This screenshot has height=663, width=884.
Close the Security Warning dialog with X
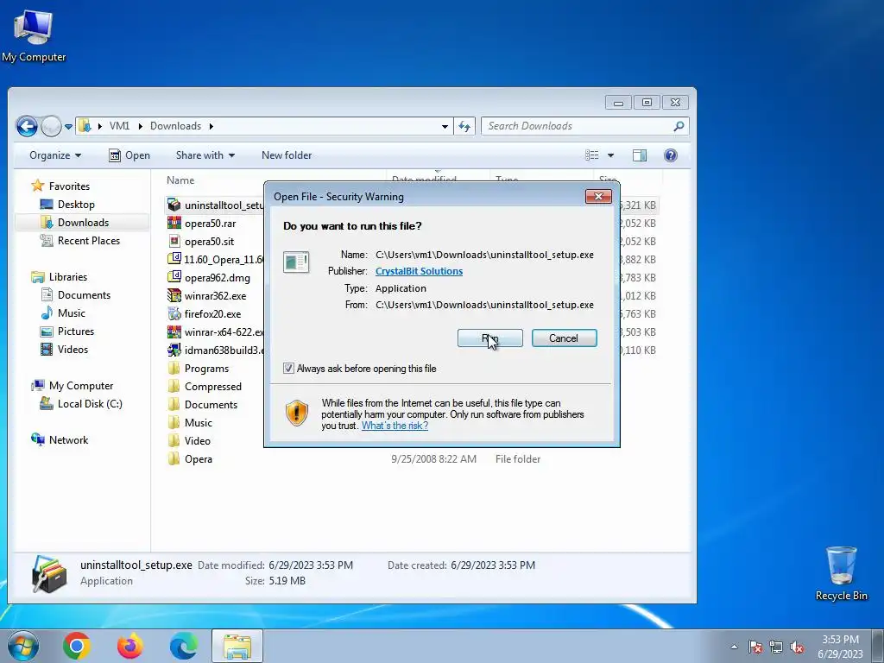point(598,196)
